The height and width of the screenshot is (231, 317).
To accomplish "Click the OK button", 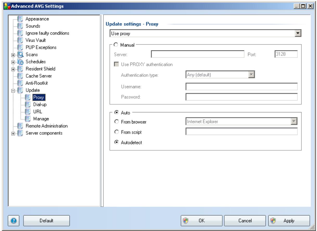I will pos(201,220).
